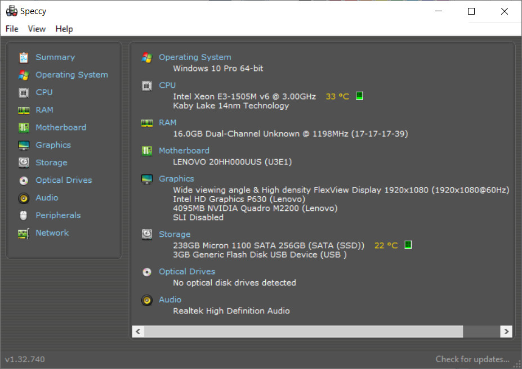This screenshot has width=522, height=369.
Task: Open the Graphics heading link in main panel
Action: coord(176,179)
